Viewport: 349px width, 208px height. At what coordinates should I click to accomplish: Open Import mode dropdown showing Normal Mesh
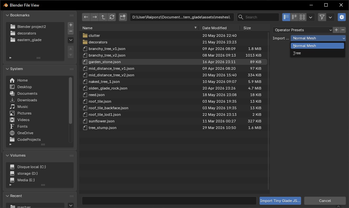click(x=318, y=38)
